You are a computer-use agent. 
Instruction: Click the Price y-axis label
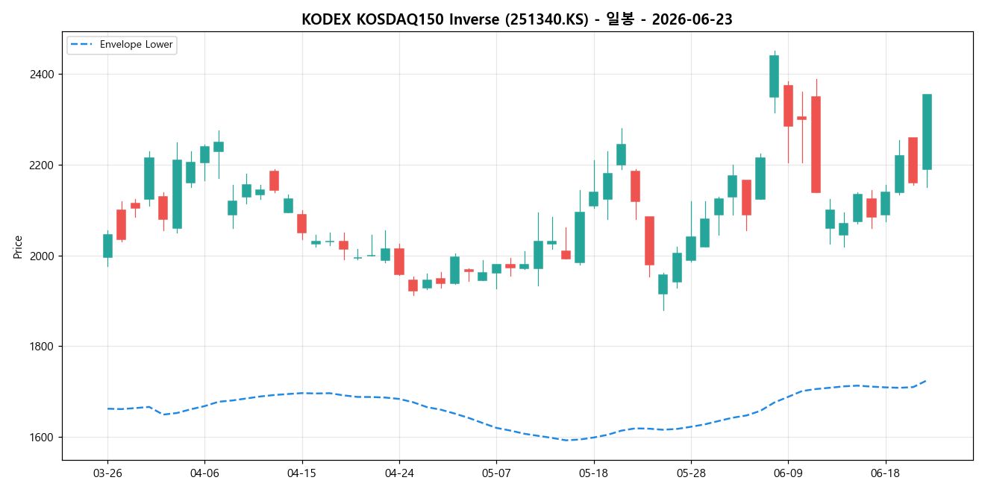coord(17,247)
